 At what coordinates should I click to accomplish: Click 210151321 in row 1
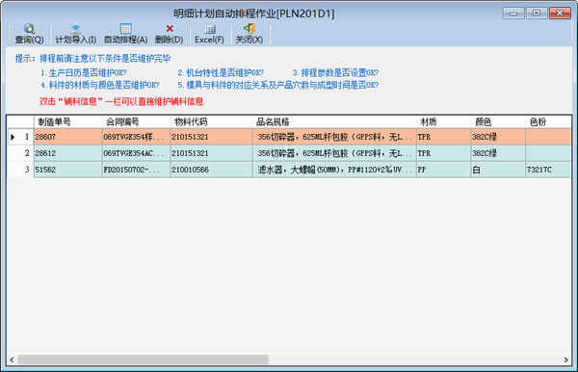[x=211, y=137]
